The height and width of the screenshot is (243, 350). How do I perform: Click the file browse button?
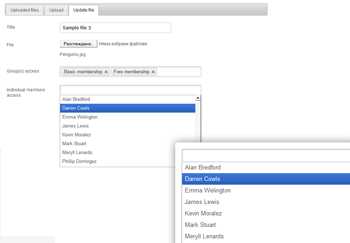point(78,44)
